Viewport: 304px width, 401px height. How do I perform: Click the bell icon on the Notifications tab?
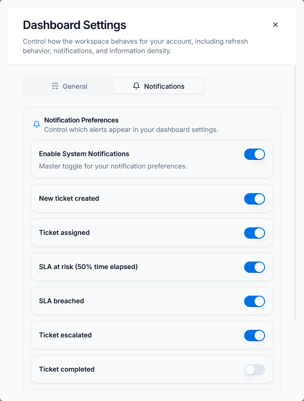(x=136, y=86)
